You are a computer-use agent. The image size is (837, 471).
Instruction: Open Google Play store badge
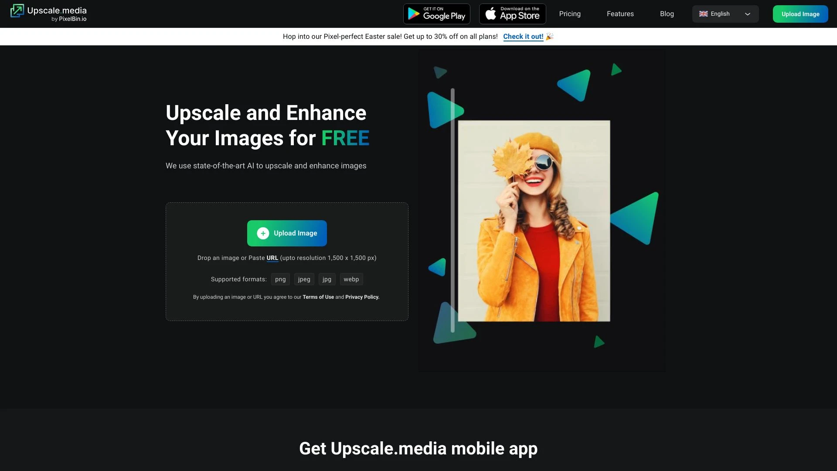pyautogui.click(x=436, y=14)
